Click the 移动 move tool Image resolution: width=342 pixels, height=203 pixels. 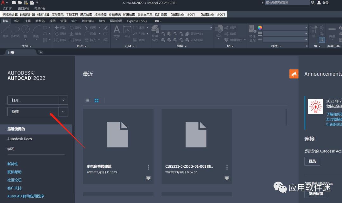coord(60,27)
